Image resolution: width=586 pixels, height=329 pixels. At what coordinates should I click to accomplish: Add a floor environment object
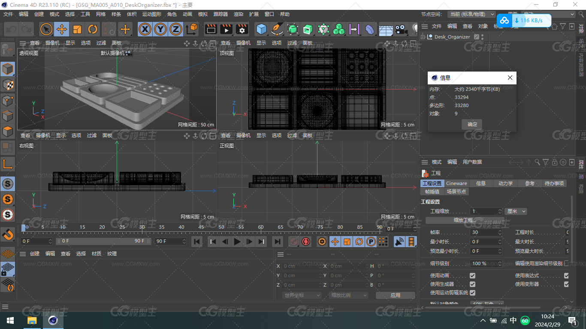pos(386,29)
